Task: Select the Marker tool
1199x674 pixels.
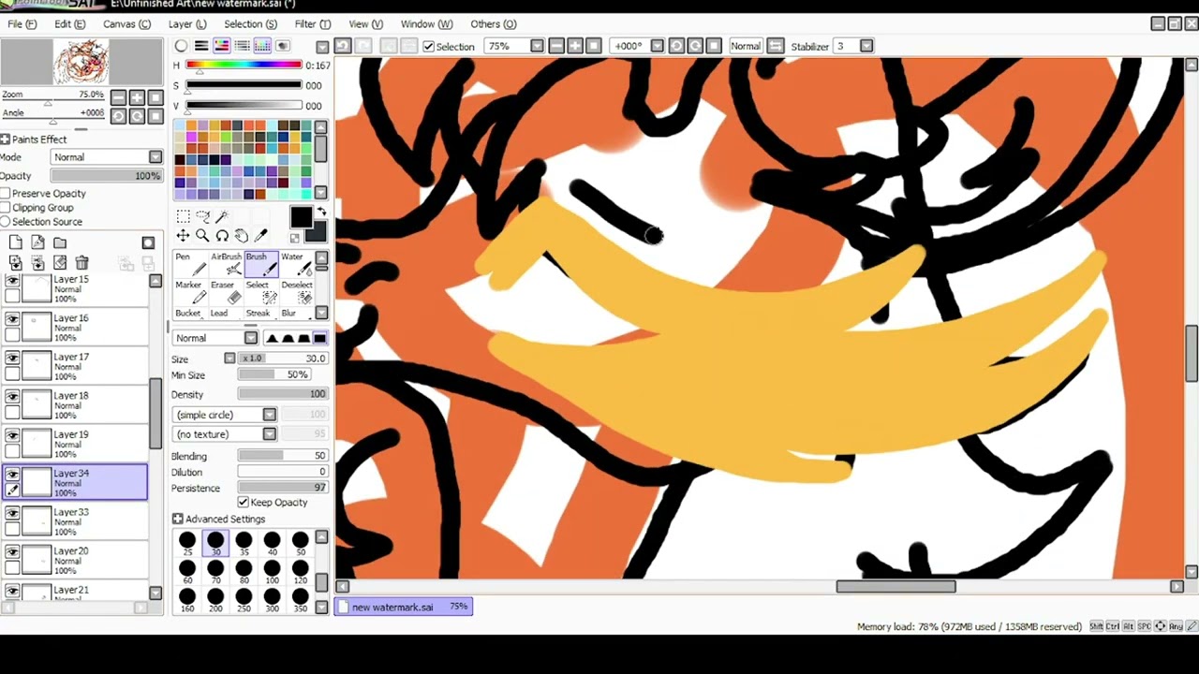Action: click(190, 292)
